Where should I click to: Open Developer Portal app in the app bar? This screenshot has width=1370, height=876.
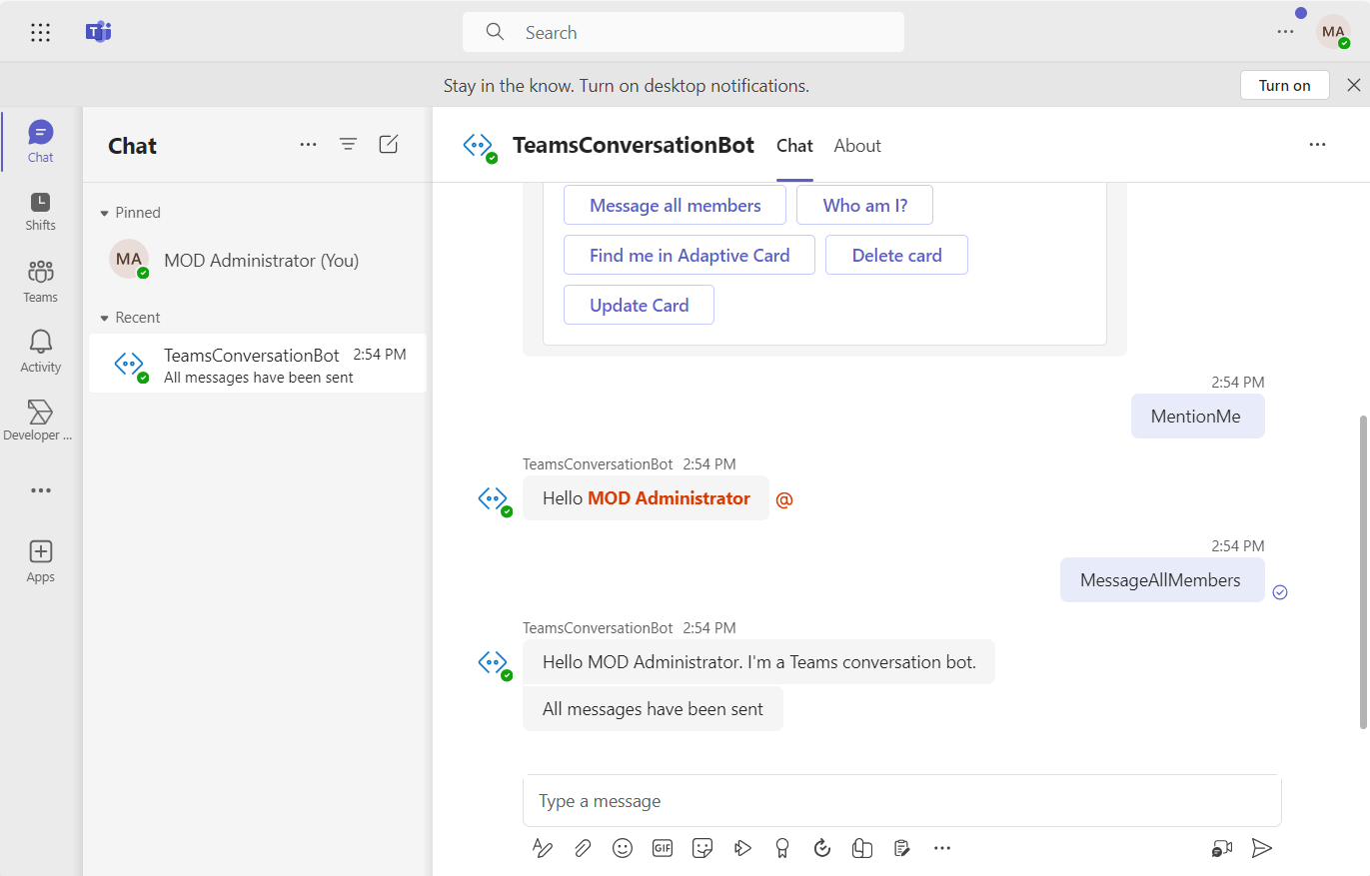(40, 421)
